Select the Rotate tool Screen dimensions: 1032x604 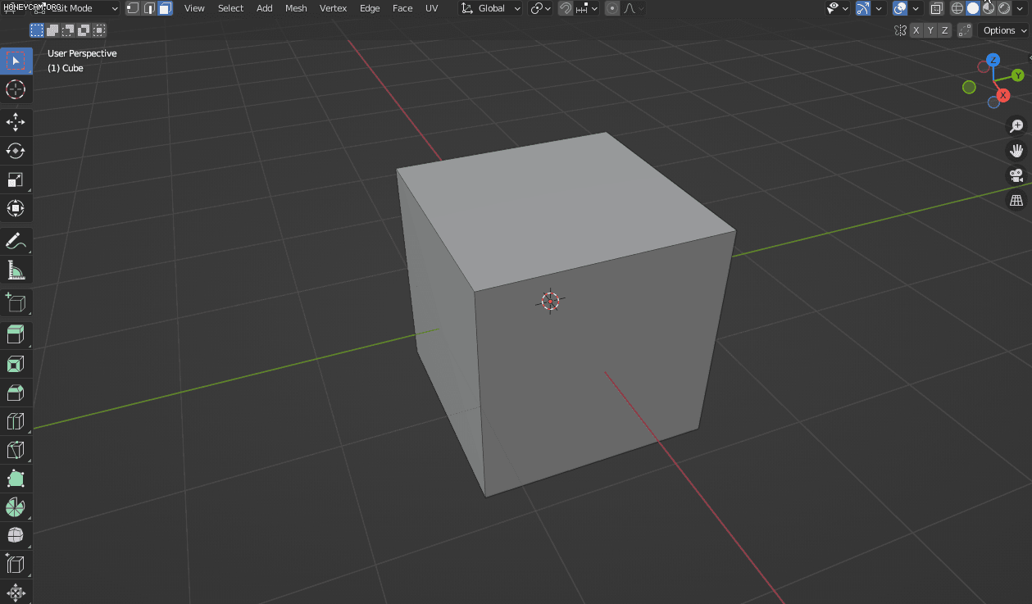coord(16,151)
